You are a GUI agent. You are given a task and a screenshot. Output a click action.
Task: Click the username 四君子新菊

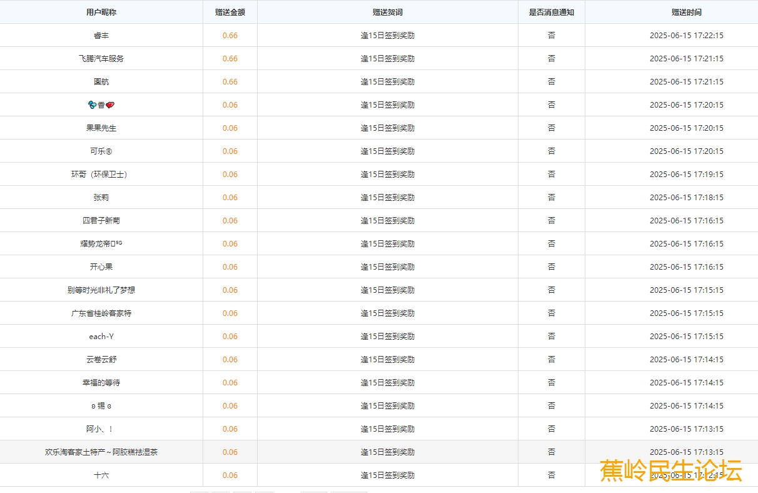click(x=101, y=221)
